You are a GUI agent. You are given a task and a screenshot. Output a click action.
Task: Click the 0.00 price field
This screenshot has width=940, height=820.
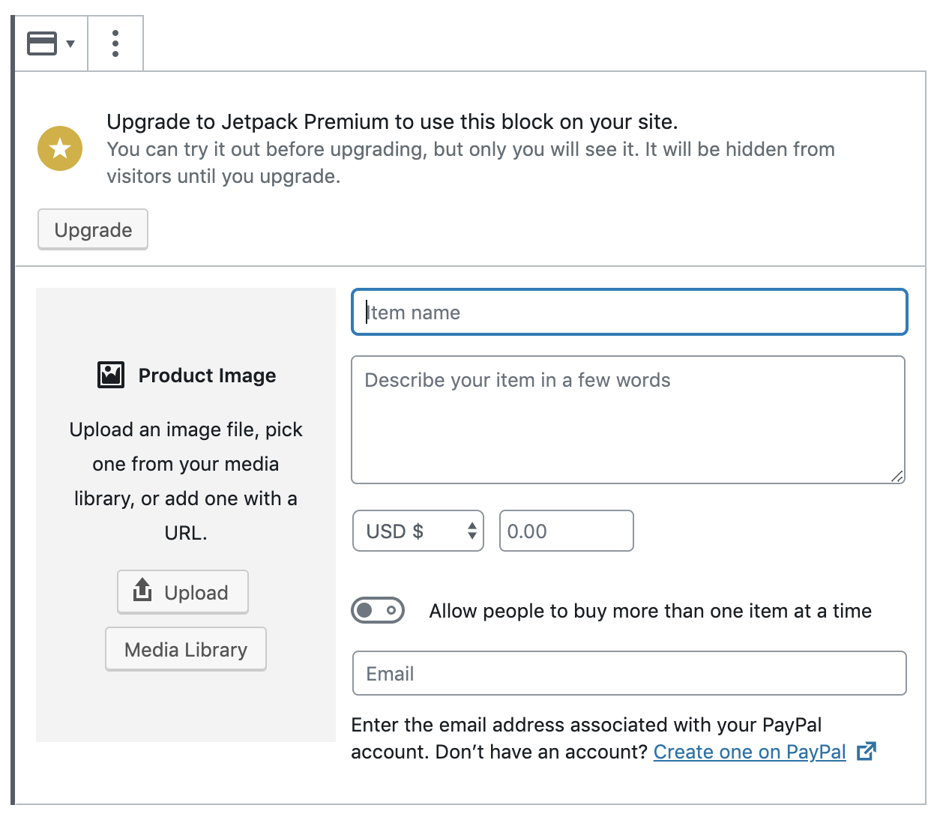(567, 531)
